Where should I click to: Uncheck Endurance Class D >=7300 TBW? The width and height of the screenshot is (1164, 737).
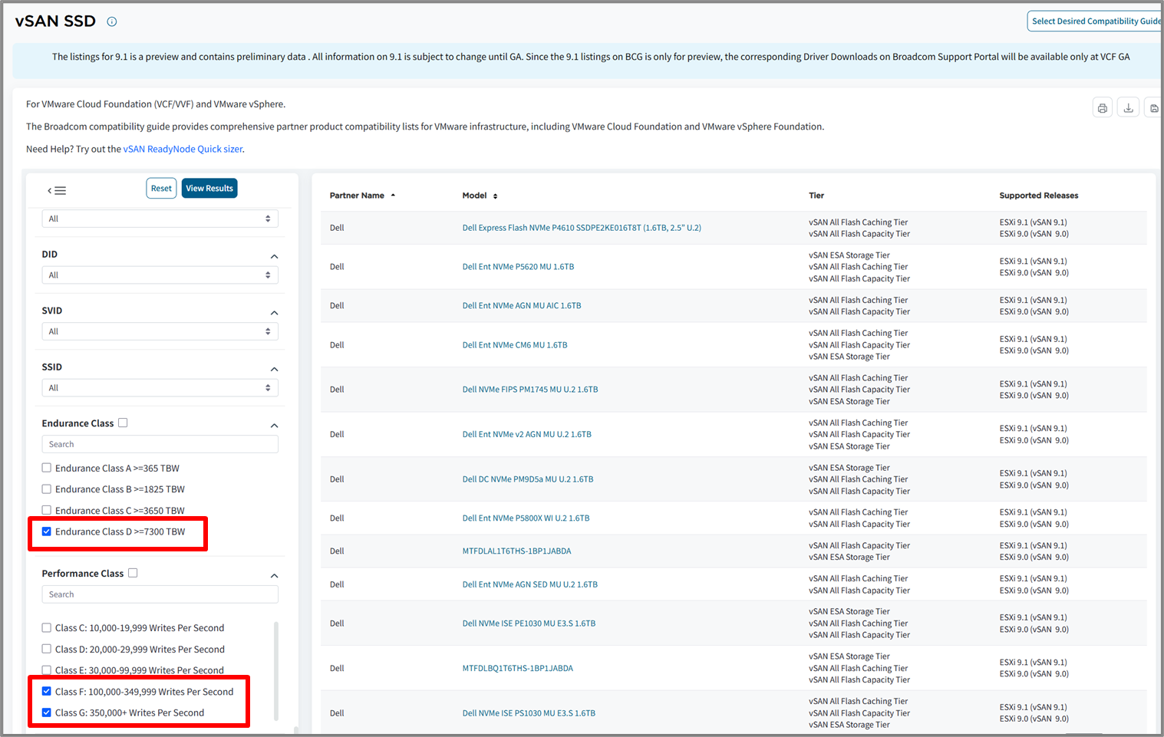[x=47, y=531]
